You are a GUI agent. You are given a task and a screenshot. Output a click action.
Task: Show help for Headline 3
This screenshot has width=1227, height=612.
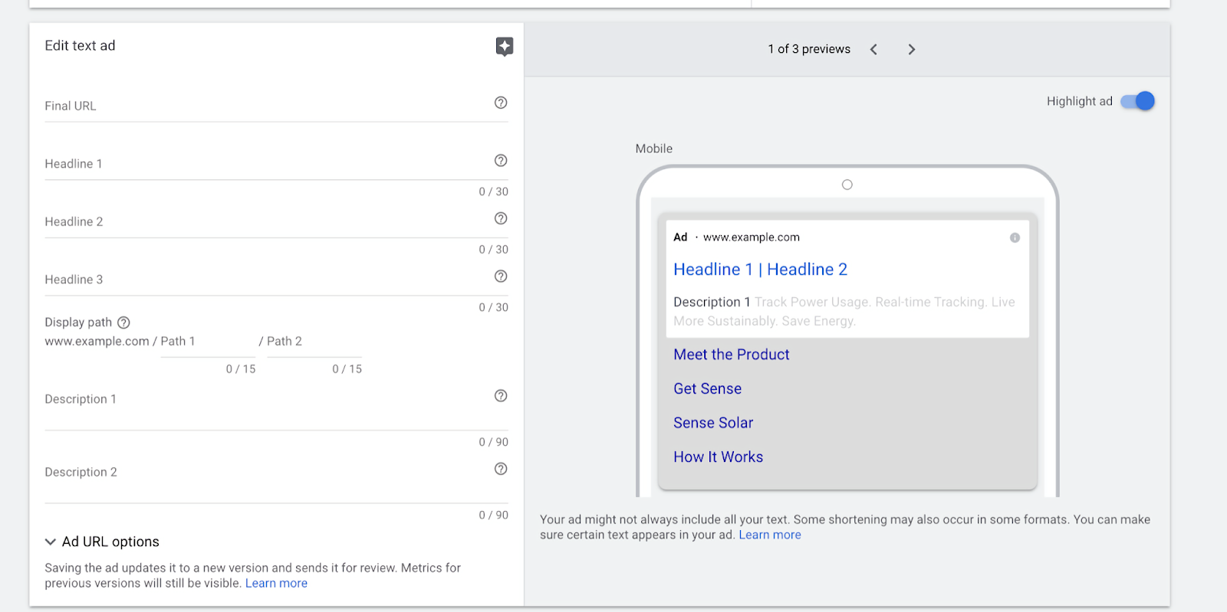(x=501, y=277)
